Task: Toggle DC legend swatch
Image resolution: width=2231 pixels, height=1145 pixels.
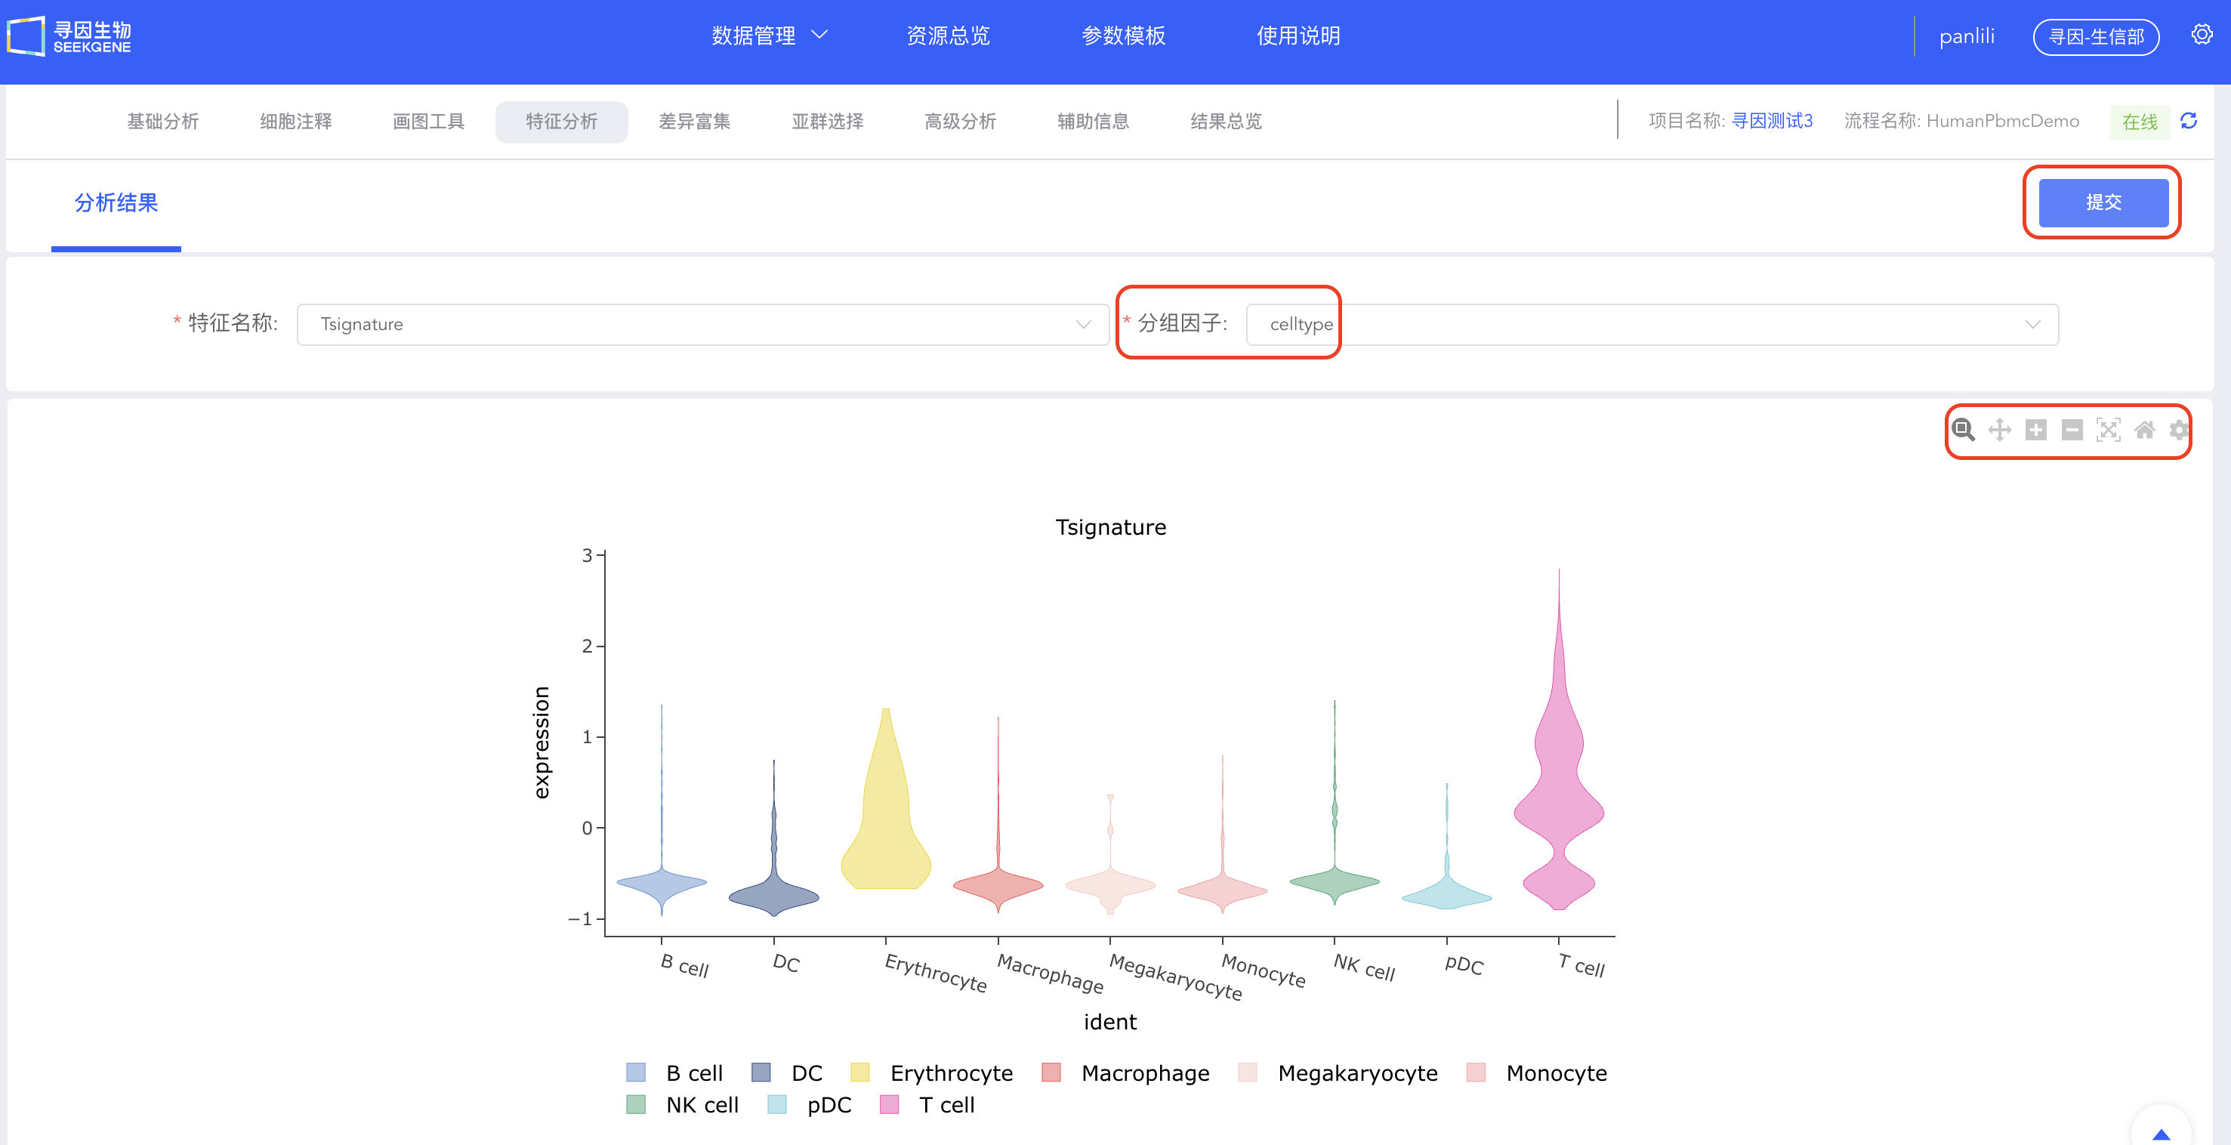Action: point(761,1072)
